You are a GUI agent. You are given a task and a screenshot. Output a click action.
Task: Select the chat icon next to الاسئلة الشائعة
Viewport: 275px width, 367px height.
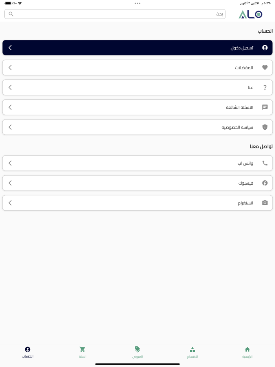(x=265, y=107)
